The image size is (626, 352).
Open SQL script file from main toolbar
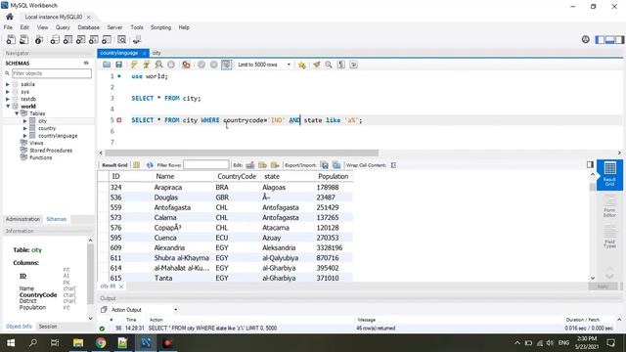pos(23,39)
